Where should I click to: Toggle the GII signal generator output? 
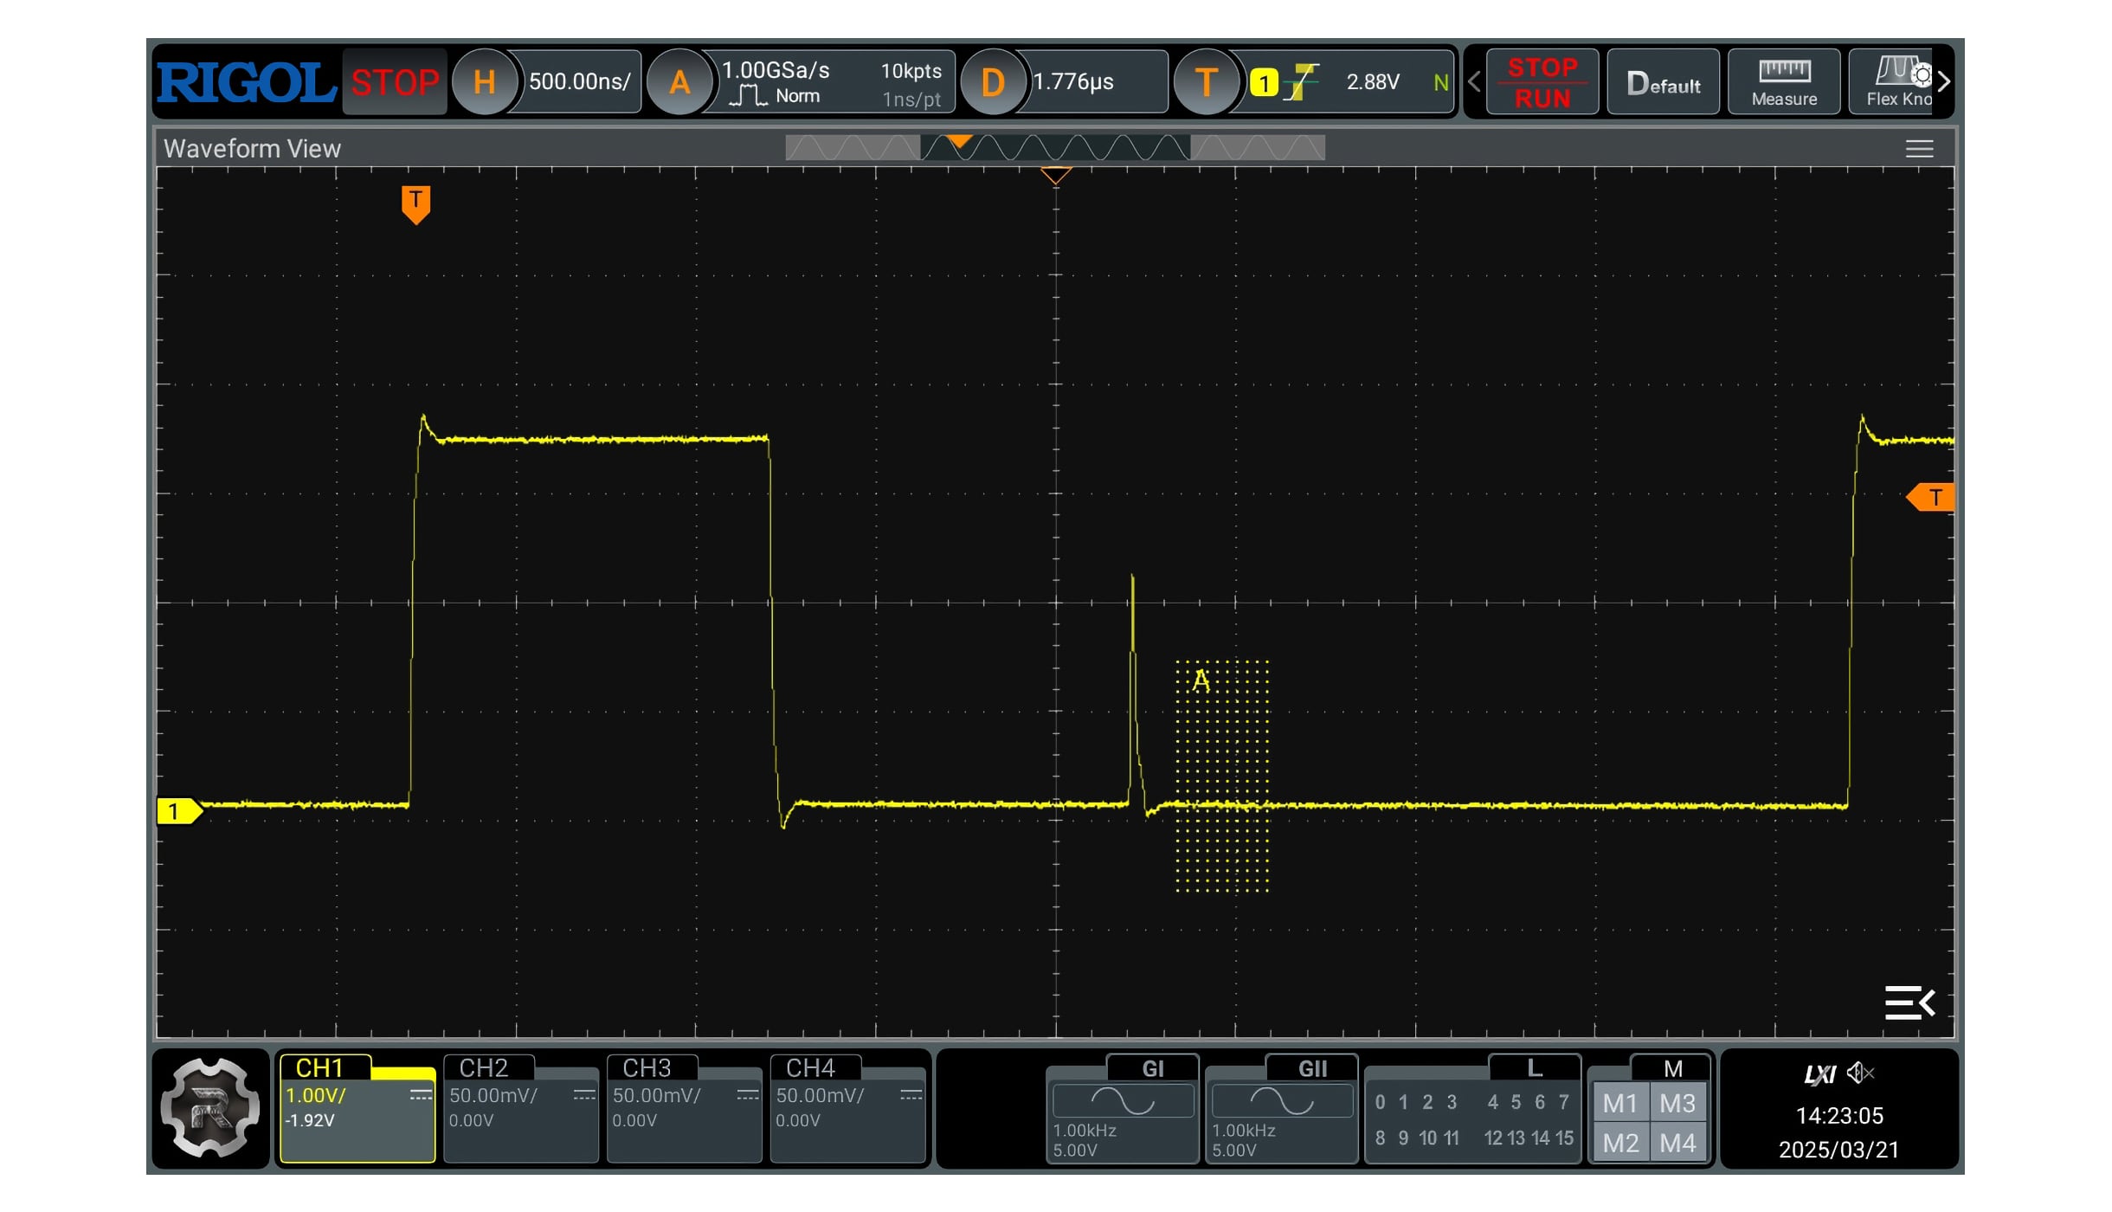[x=1312, y=1068]
